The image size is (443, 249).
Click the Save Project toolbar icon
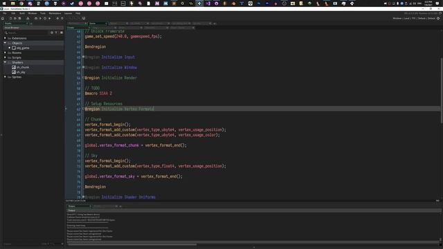20,19
